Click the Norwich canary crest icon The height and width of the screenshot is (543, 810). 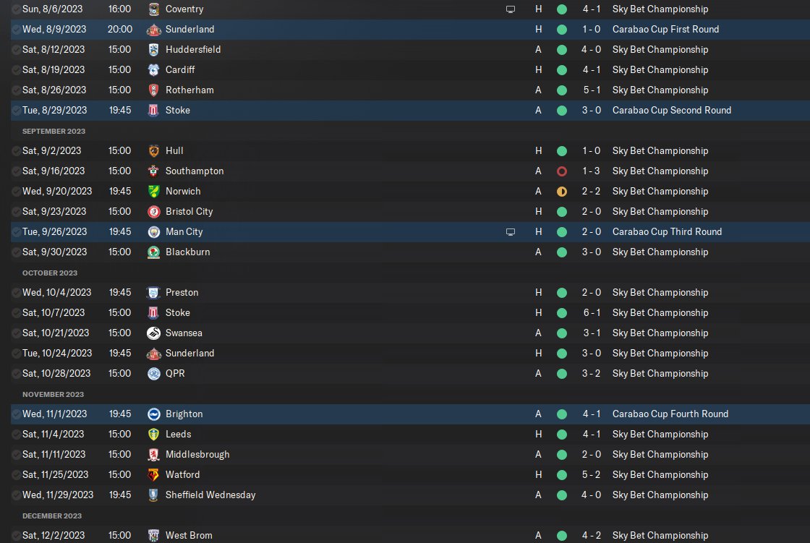(153, 191)
